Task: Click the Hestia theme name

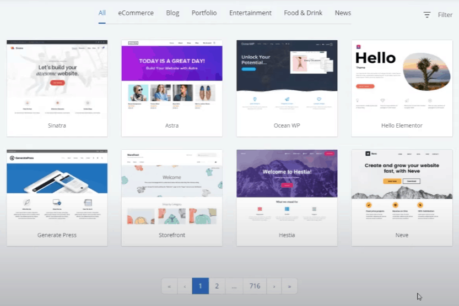Action: click(x=287, y=235)
